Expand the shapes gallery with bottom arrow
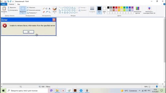Screen dimensions: 166x93 [x=77, y=13]
